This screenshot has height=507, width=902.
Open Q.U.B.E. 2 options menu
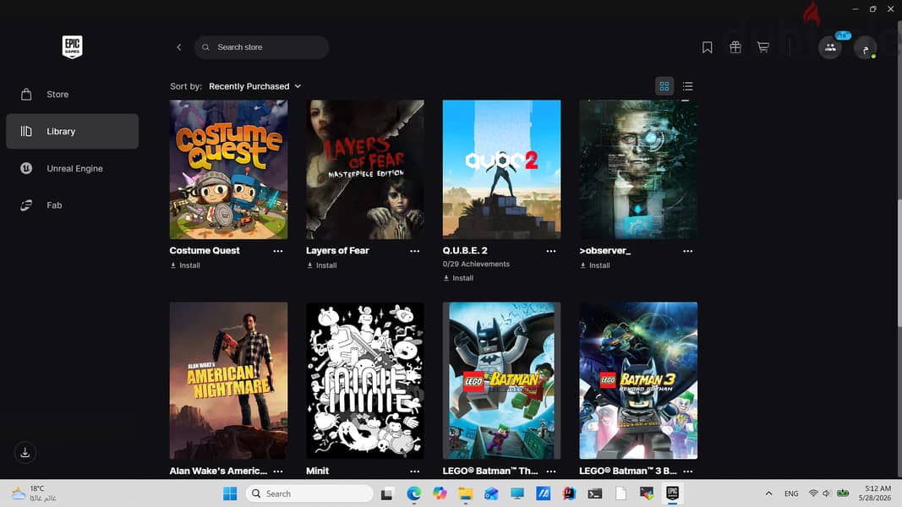[551, 251]
